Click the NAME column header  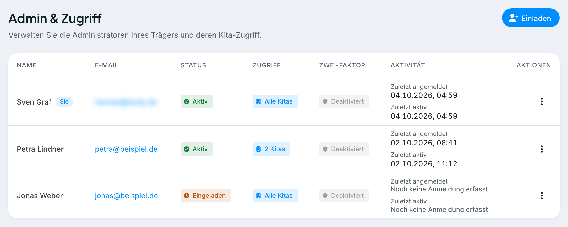[27, 65]
